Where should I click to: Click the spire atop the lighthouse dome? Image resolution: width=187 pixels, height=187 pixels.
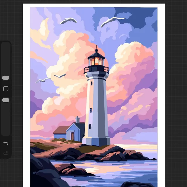[96, 47]
